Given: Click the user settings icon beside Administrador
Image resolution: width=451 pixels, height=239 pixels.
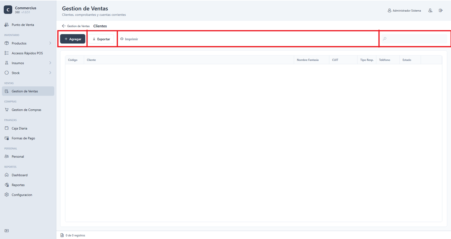Looking at the screenshot, I should coord(430,10).
